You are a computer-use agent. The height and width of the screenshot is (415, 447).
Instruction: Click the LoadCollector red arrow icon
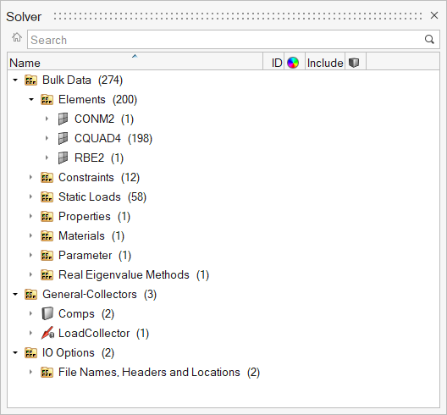47,333
